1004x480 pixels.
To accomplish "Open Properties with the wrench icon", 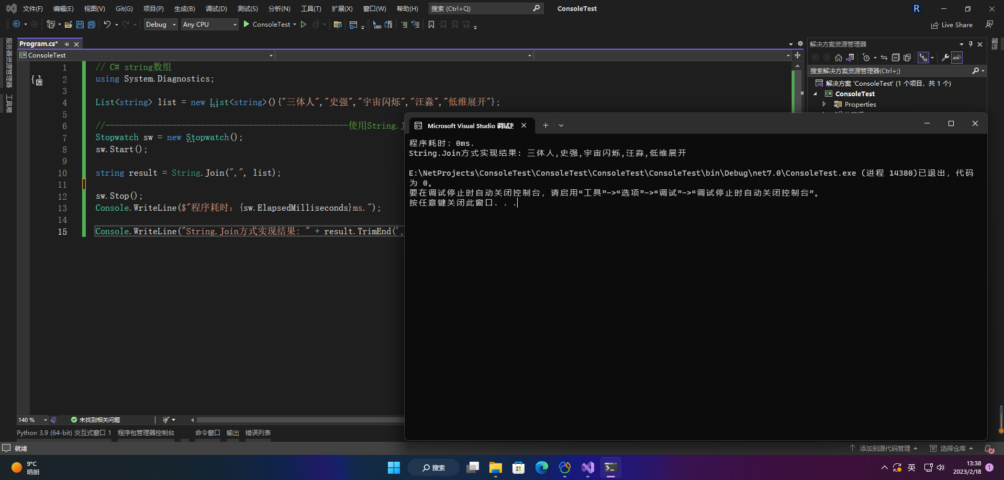I will coord(945,58).
